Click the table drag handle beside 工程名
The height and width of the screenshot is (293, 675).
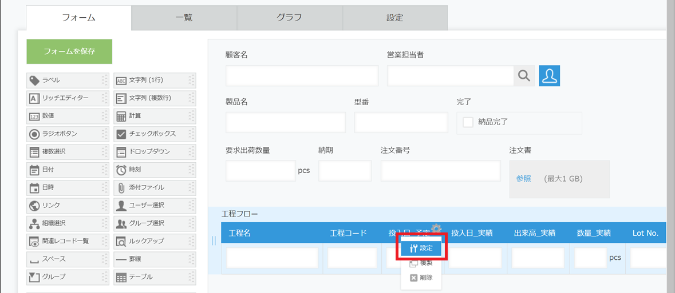pyautogui.click(x=214, y=241)
